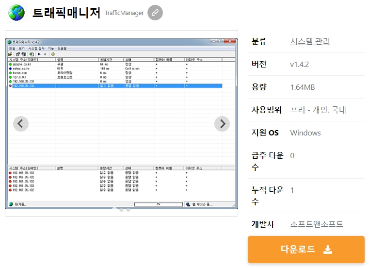Click the 트래픽매니저 page title

pos(66,13)
